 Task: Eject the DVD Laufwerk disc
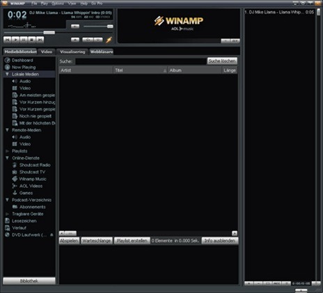[52, 235]
